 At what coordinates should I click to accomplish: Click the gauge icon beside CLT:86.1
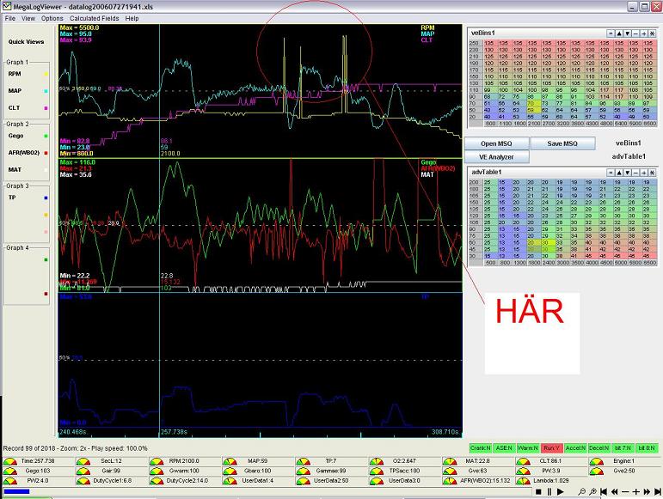click(x=523, y=461)
